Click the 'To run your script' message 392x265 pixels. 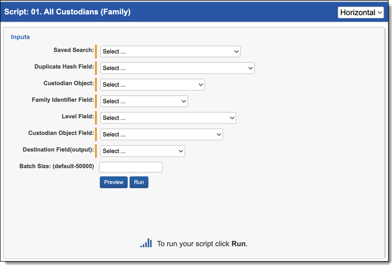pyautogui.click(x=202, y=244)
